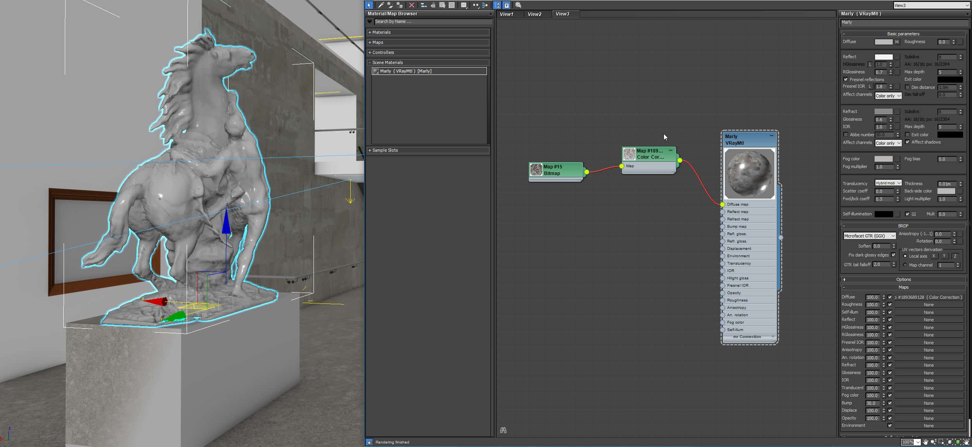Screen dimensions: 972x447
Task: Collapse the Maps rollout header
Action: [903, 287]
